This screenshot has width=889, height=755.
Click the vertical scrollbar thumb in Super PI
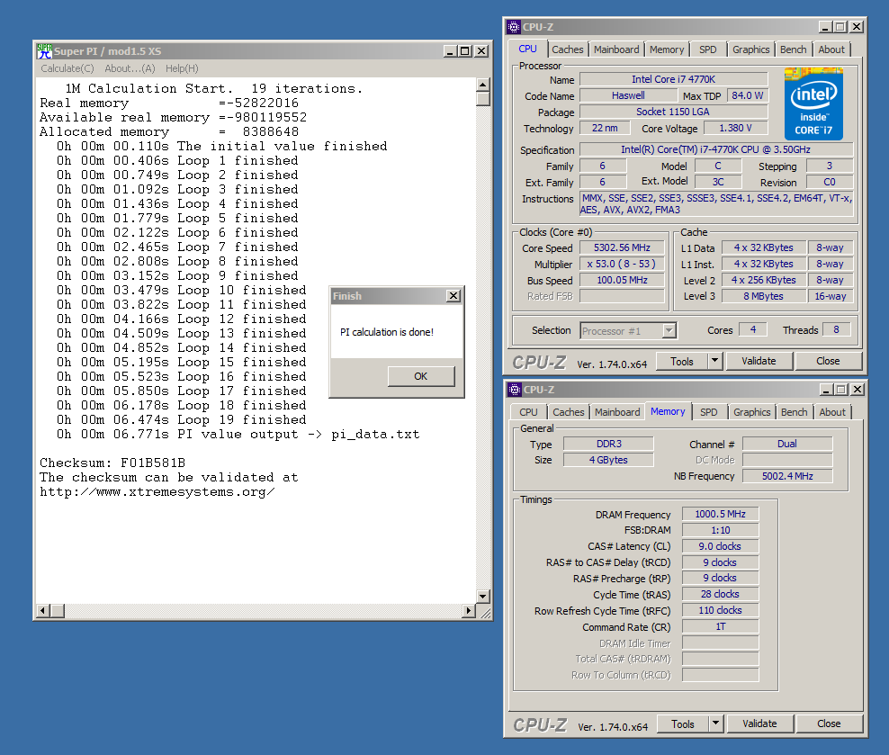[x=483, y=99]
